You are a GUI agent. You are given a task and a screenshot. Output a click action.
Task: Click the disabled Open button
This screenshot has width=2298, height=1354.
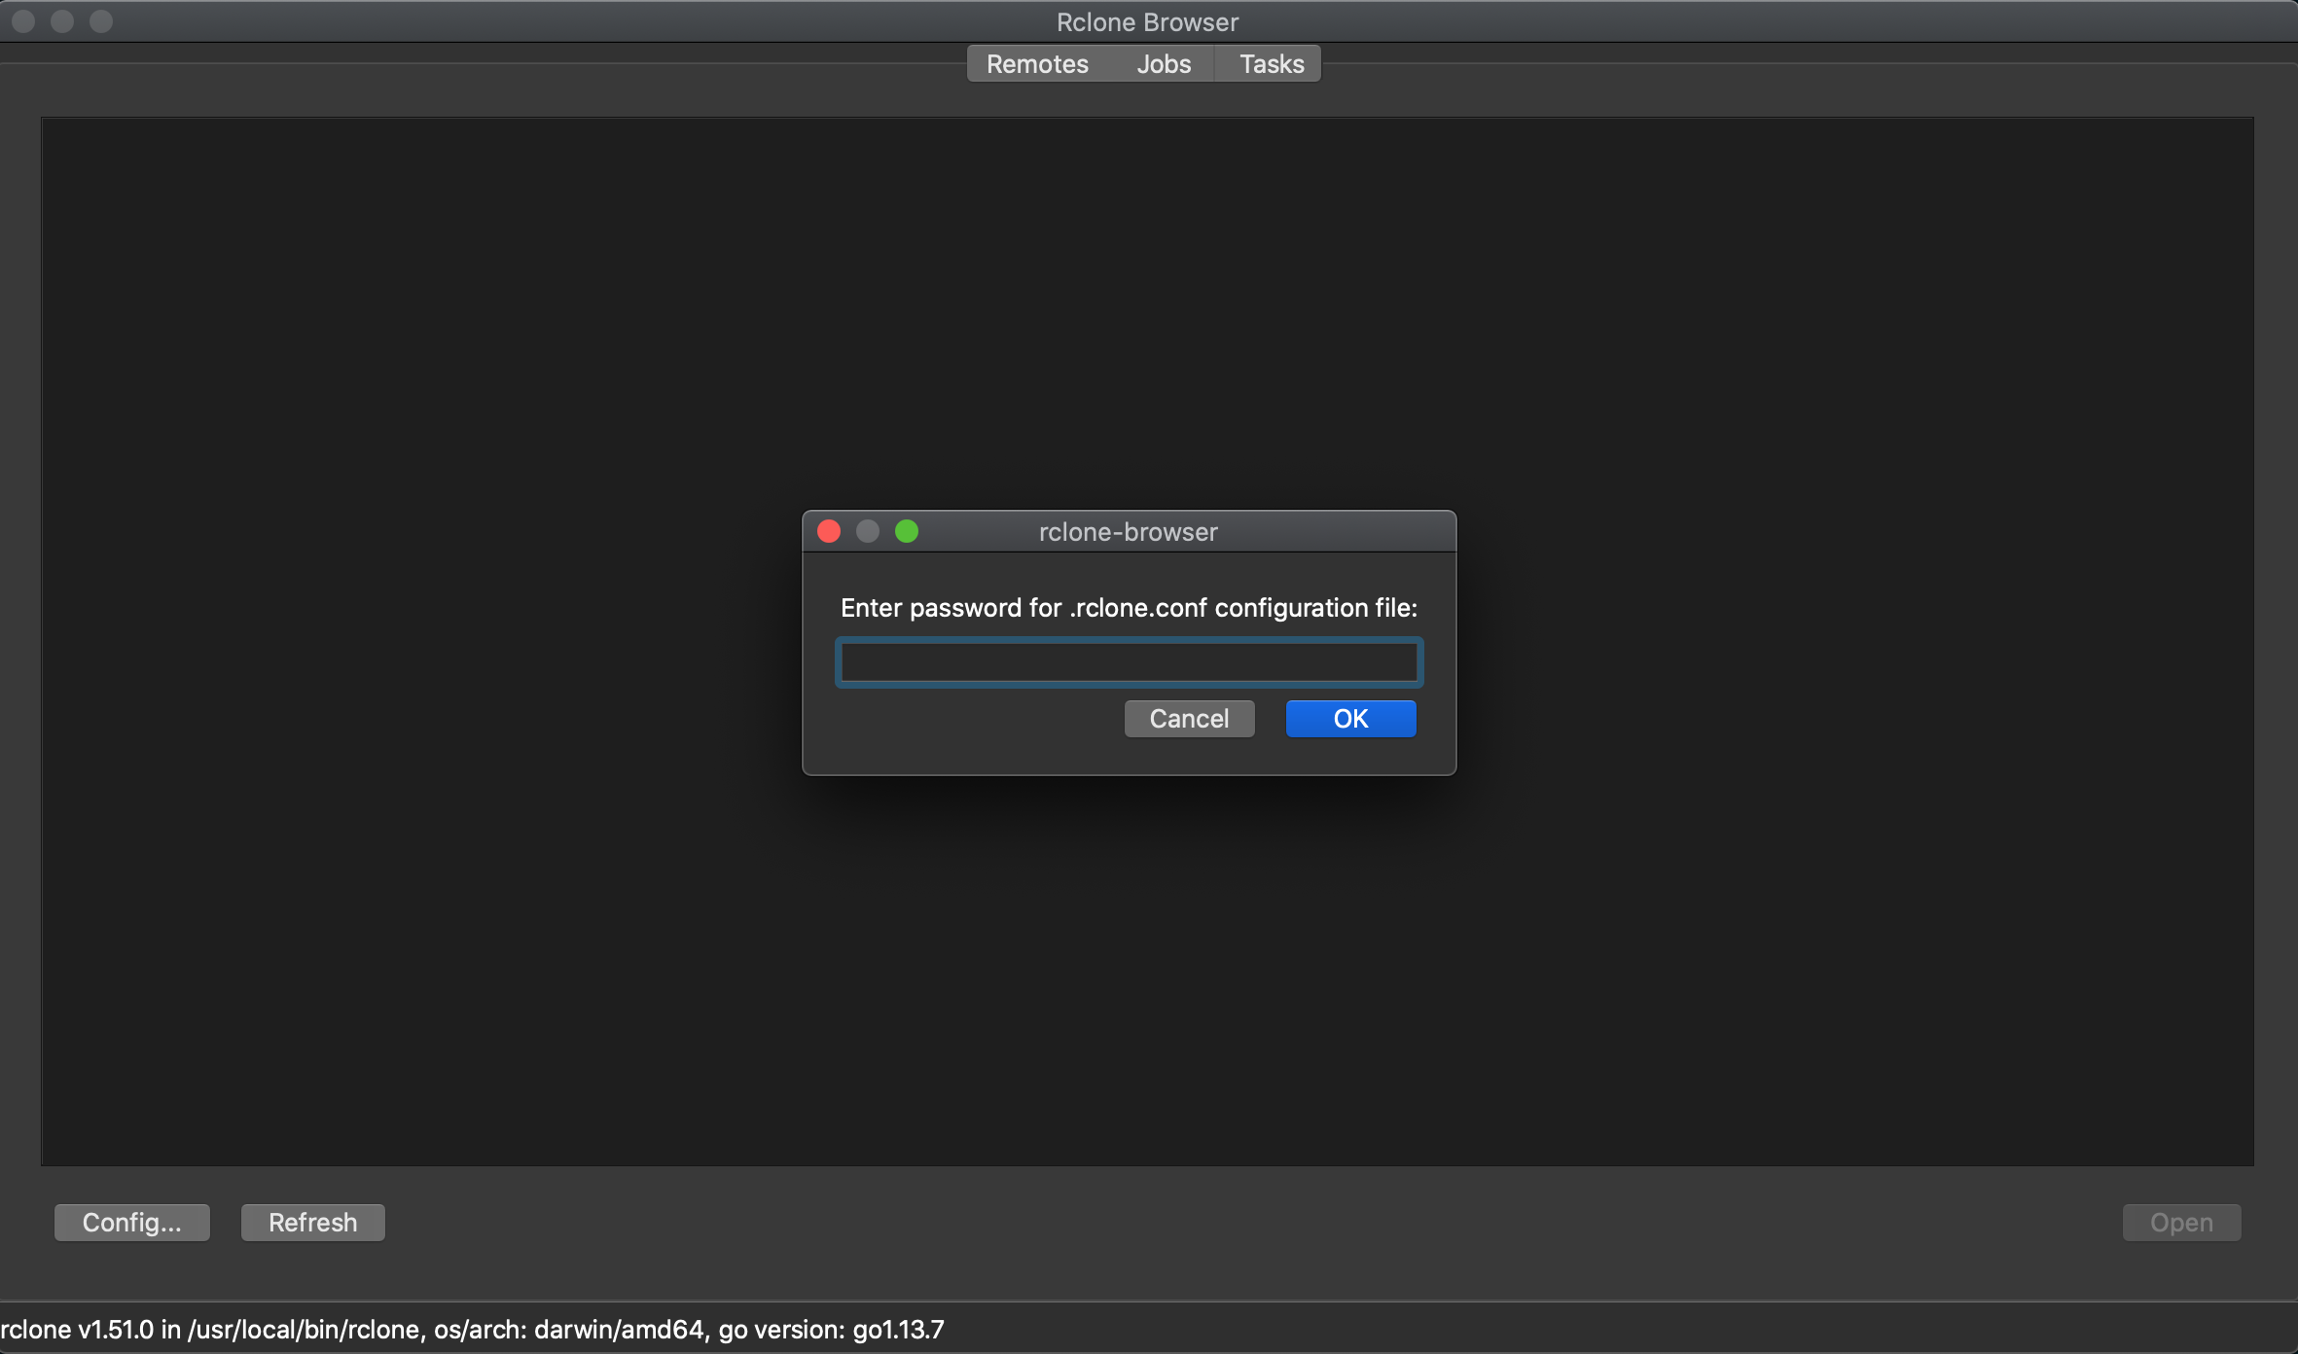click(x=2181, y=1223)
